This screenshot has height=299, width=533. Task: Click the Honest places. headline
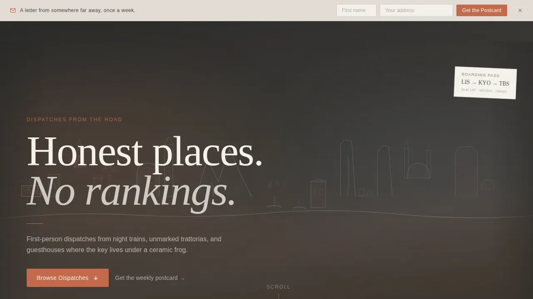[145, 151]
